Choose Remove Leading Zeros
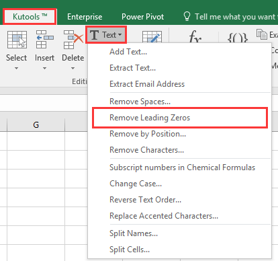This screenshot has width=278, height=261. pyautogui.click(x=180, y=118)
